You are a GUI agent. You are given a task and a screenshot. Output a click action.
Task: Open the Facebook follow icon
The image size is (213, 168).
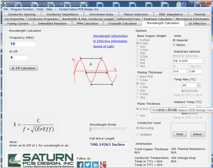coord(80,164)
